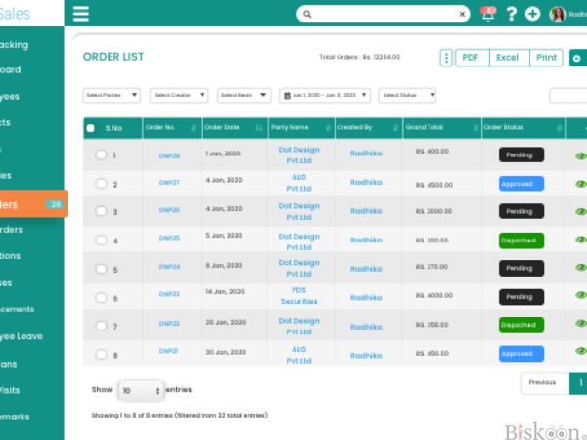Screen dimensions: 587x440
Task: Sort by Order Date column icon
Action: (259, 128)
